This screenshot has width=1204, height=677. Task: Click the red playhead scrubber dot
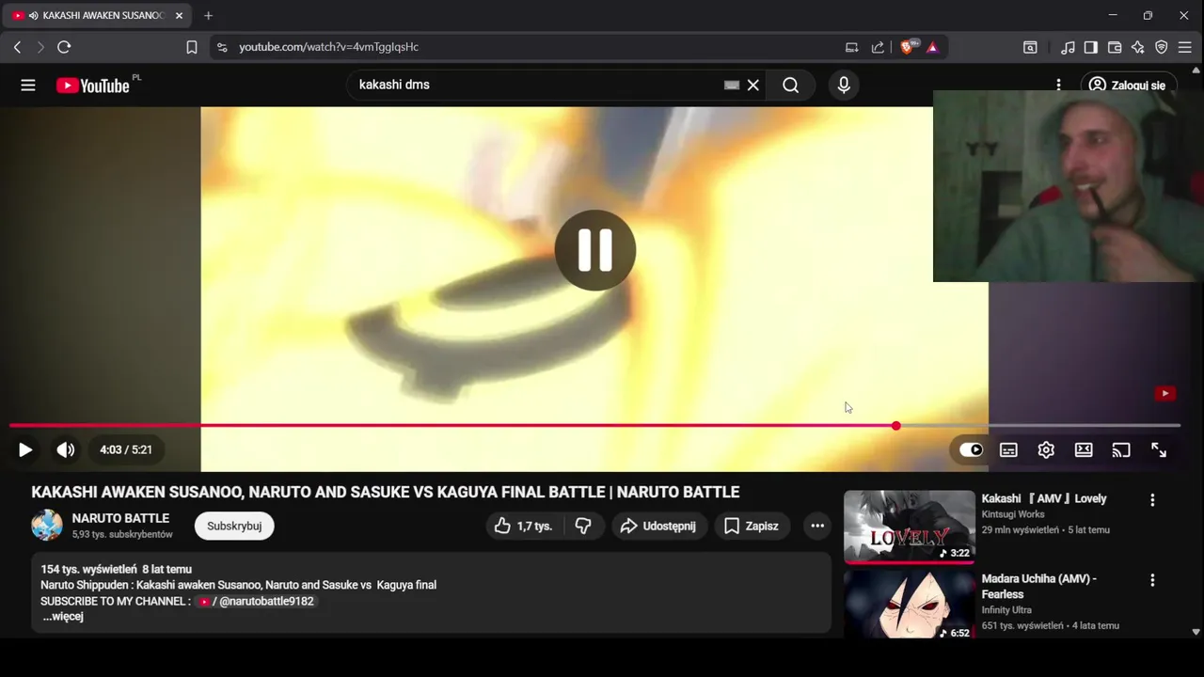pos(896,426)
